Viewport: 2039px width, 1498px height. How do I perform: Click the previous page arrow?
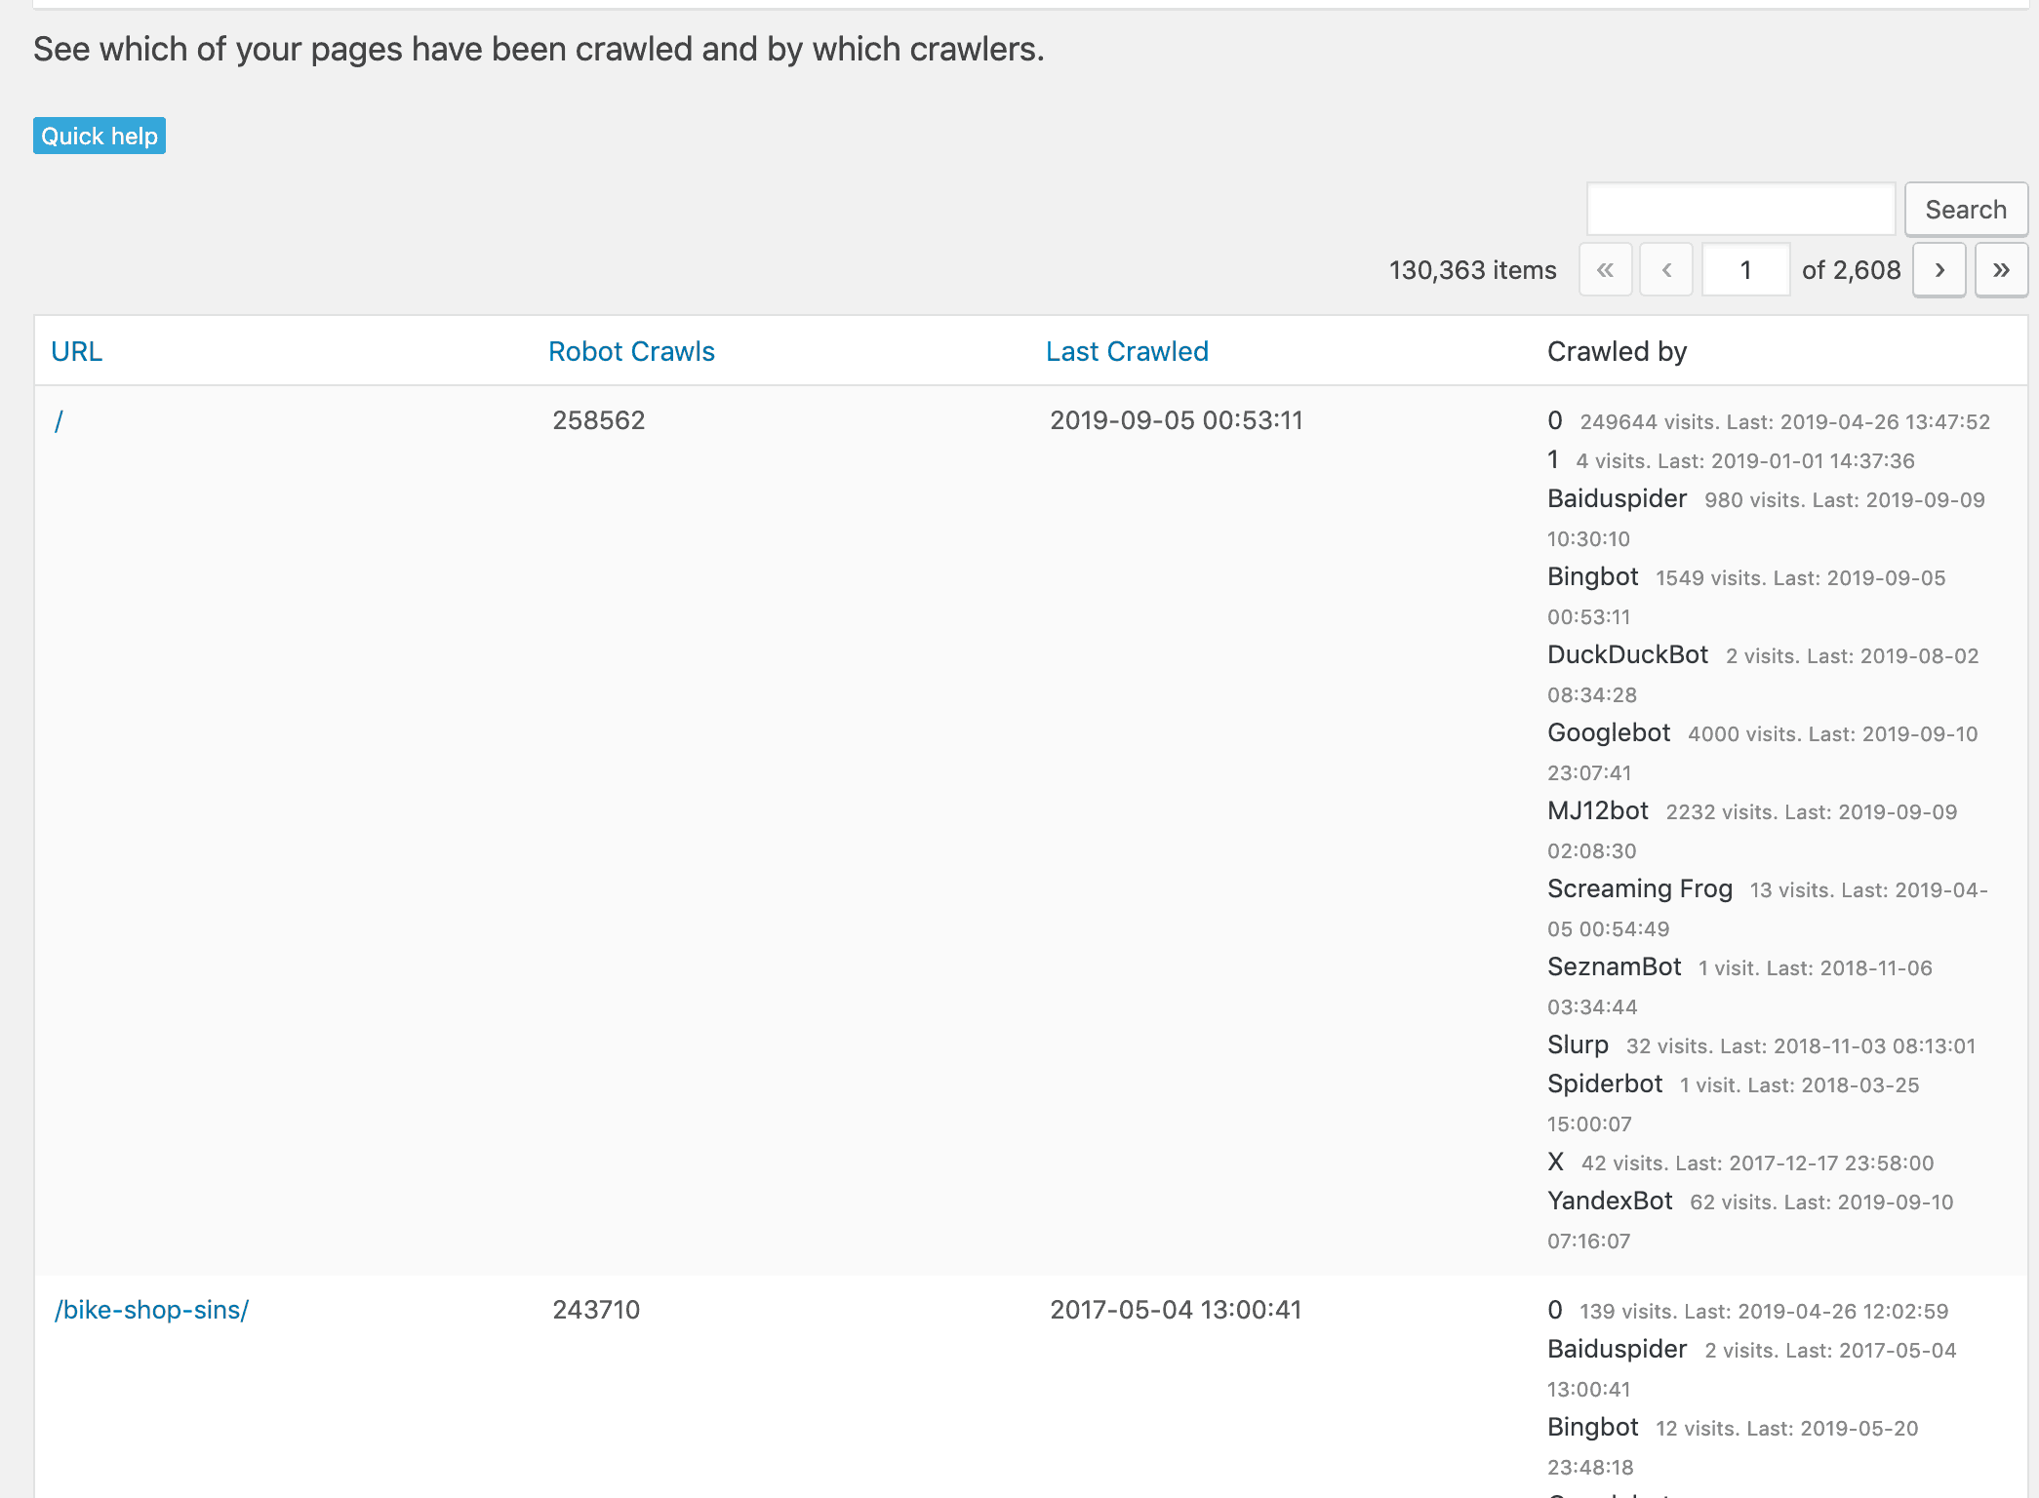(x=1666, y=270)
